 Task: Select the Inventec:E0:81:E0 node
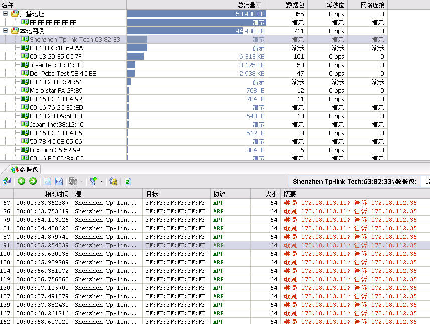55,65
